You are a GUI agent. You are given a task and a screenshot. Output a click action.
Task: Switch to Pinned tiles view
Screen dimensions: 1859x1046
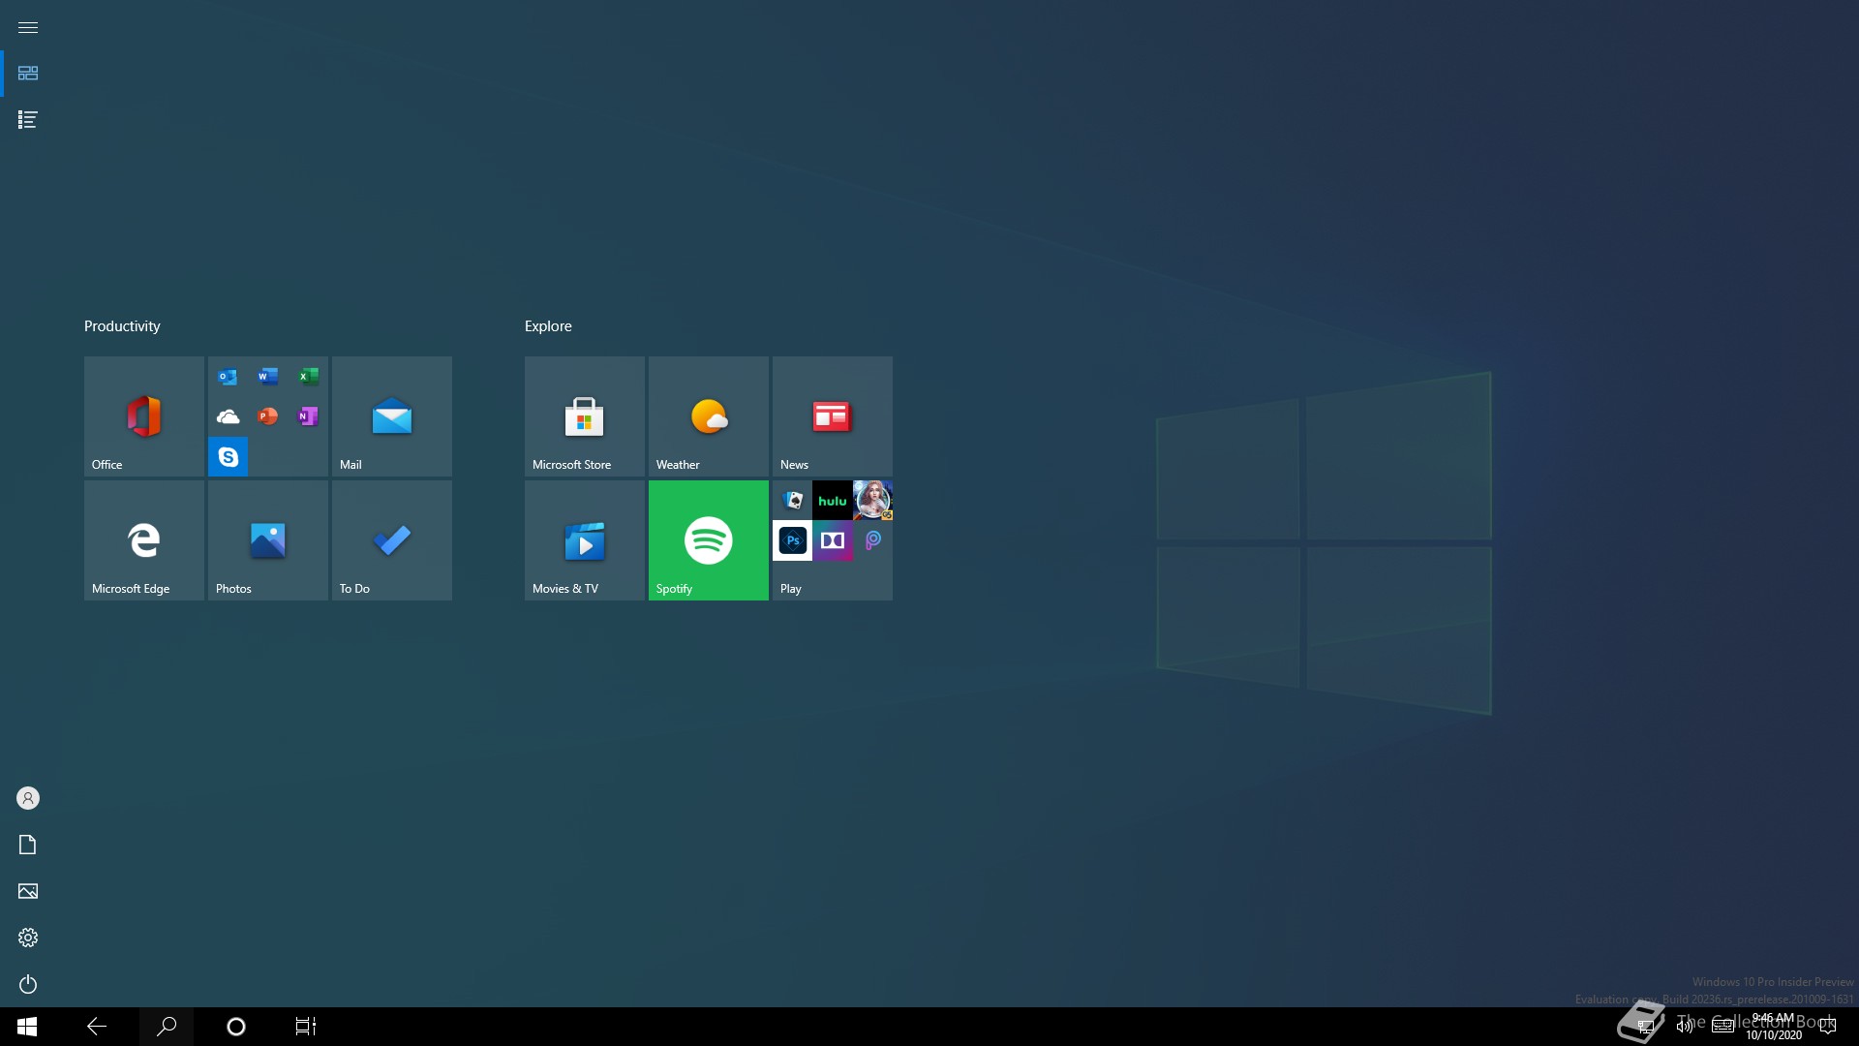coord(28,74)
